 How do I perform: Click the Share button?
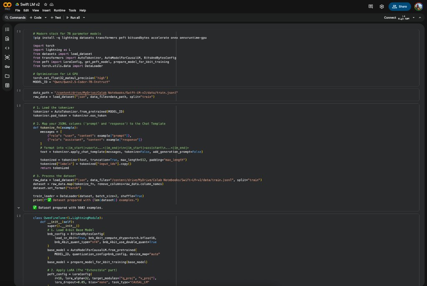(399, 6)
